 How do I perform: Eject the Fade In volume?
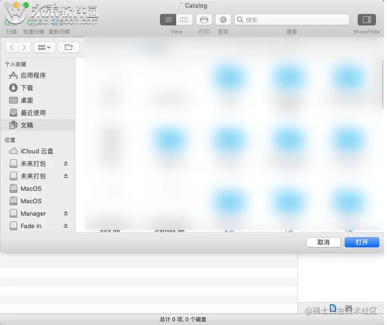[66, 226]
